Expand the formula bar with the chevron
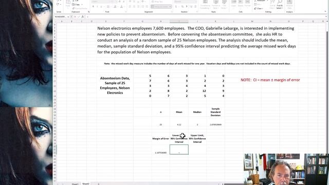Image resolution: width=329 pixels, height=185 pixels. [326, 17]
